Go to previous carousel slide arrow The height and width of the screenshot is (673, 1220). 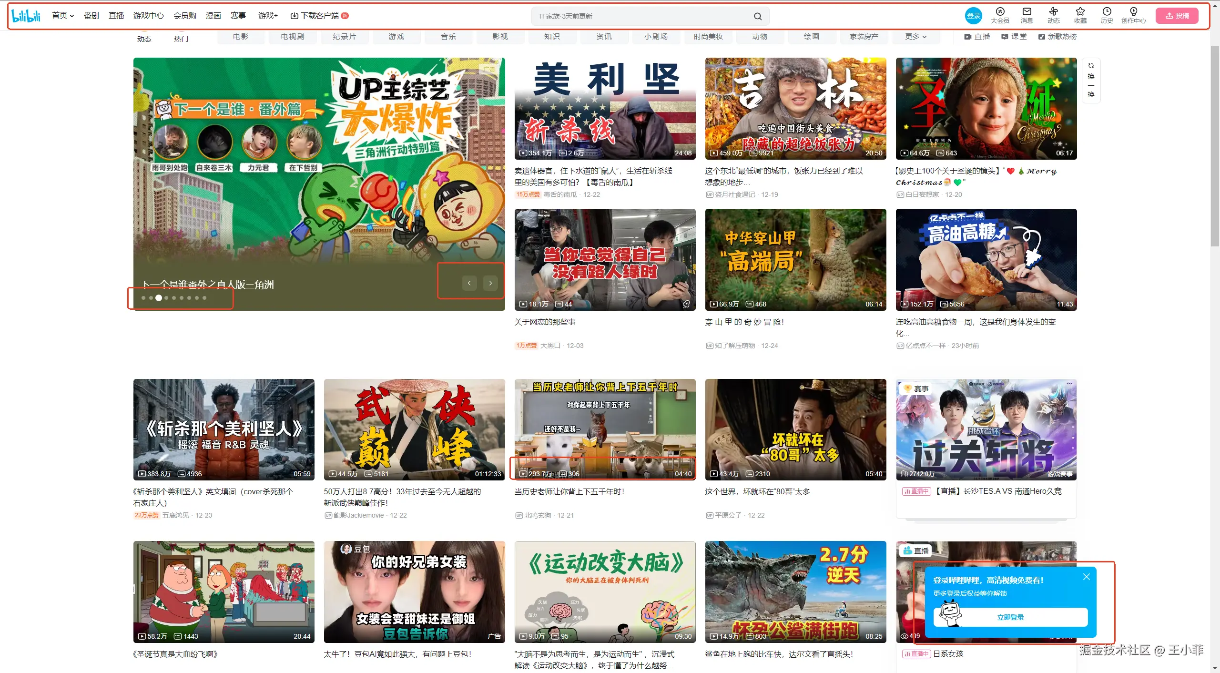point(469,283)
